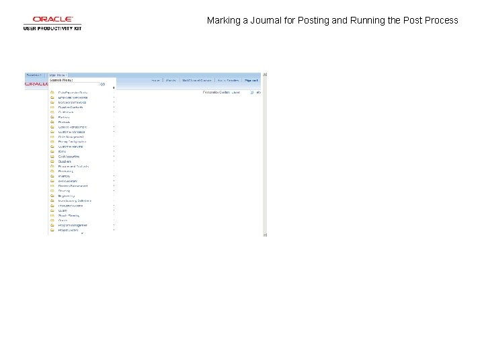Click the Cost Accounting folder icon
This screenshot has height=363, width=484.
tap(52, 157)
